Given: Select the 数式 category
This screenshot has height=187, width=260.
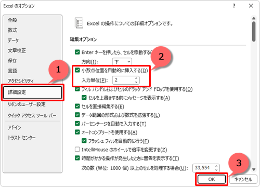Looking at the screenshot, I should (x=12, y=30).
